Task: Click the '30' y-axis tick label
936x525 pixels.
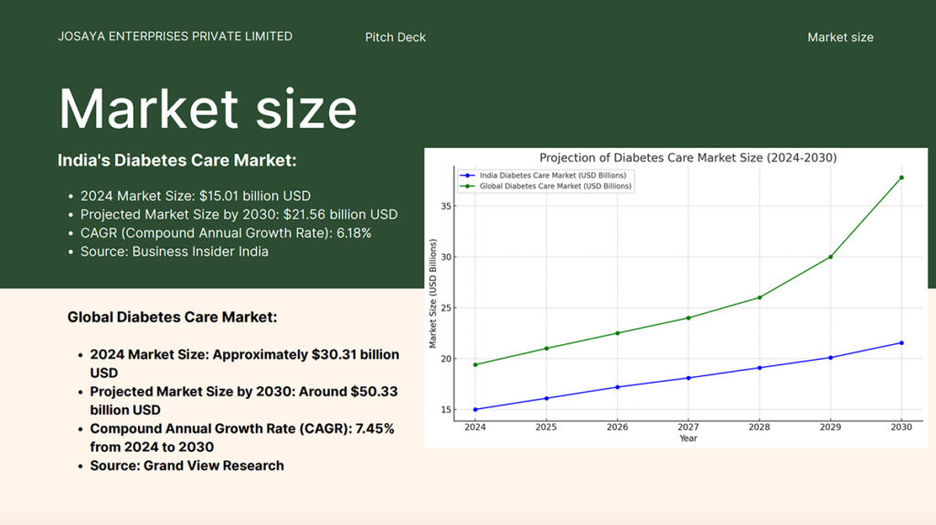Action: (446, 257)
